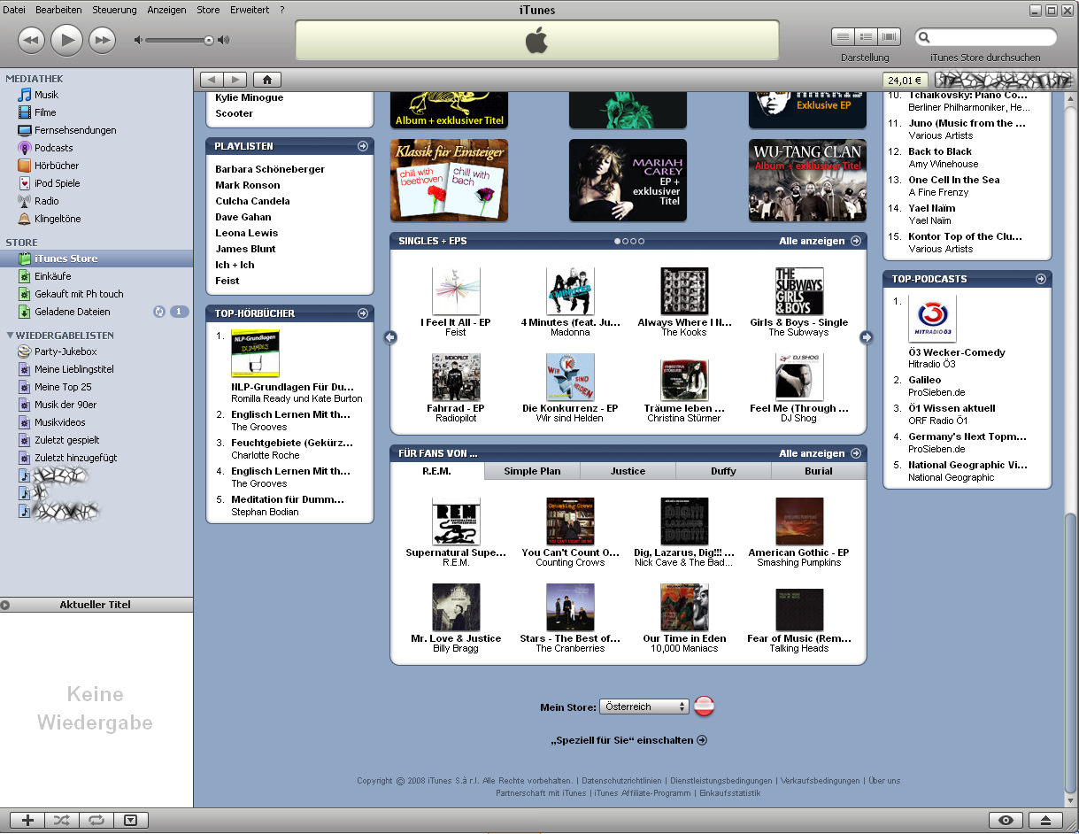The width and height of the screenshot is (1079, 834).
Task: Expand Top-Podcasts with its arrow button
Action: 1040,279
